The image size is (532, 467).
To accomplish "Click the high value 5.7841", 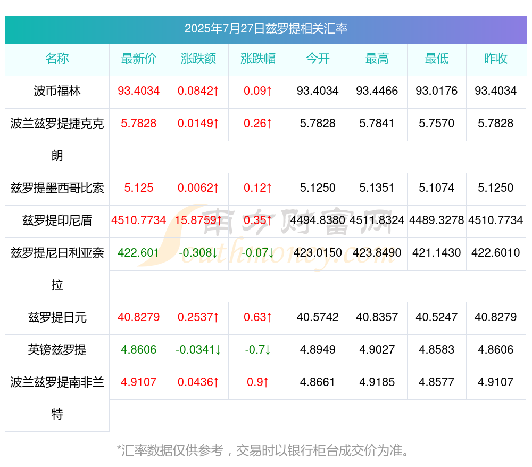I will pyautogui.click(x=377, y=124).
